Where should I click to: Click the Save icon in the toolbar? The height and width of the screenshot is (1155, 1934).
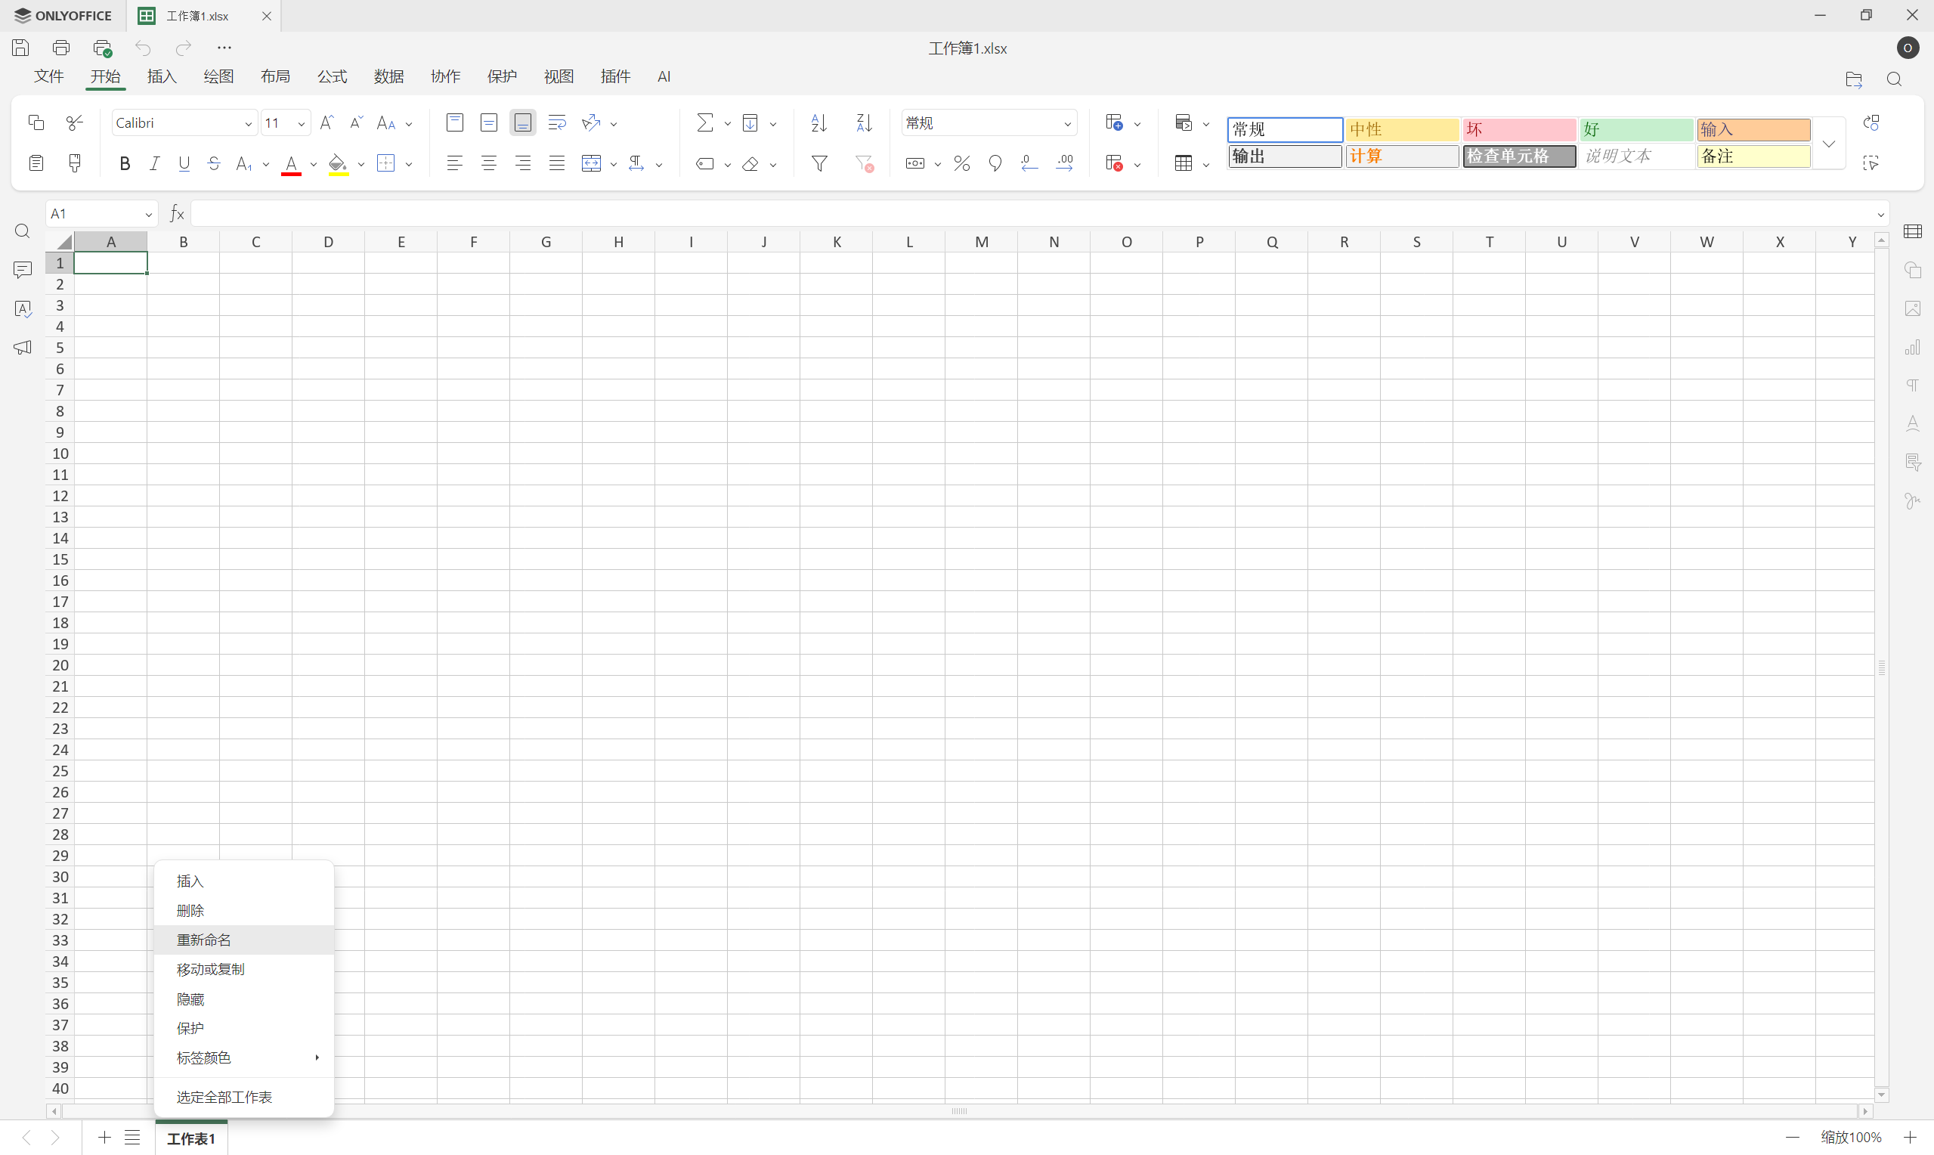pos(21,48)
